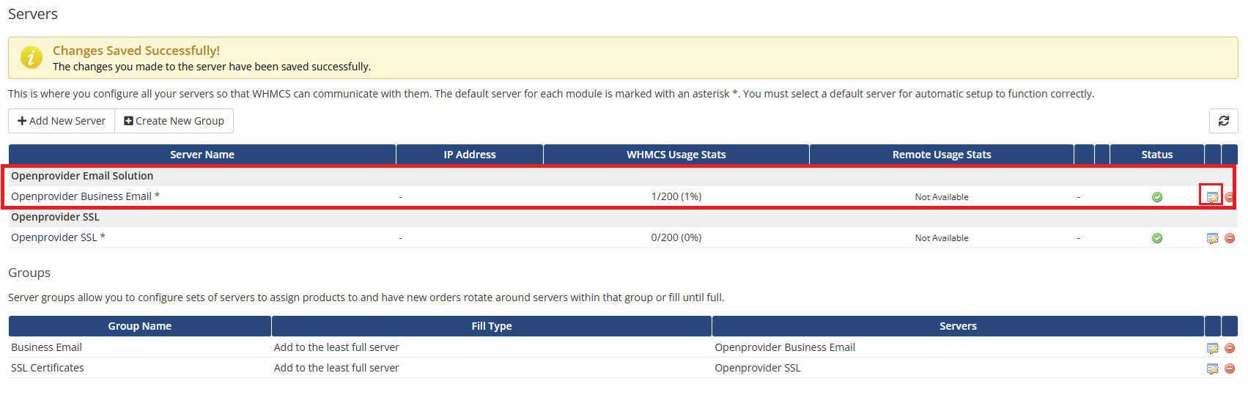Click the 'Business Email' group name
The width and height of the screenshot is (1248, 403).
coord(46,347)
